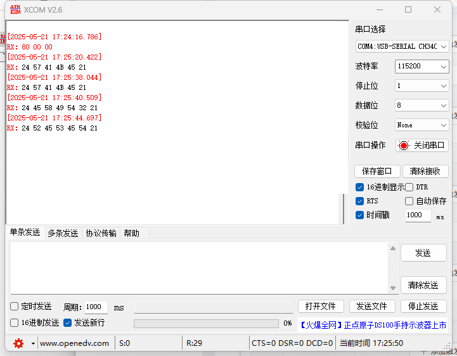
Task: Click the 打开文件 button
Action: tap(321, 307)
